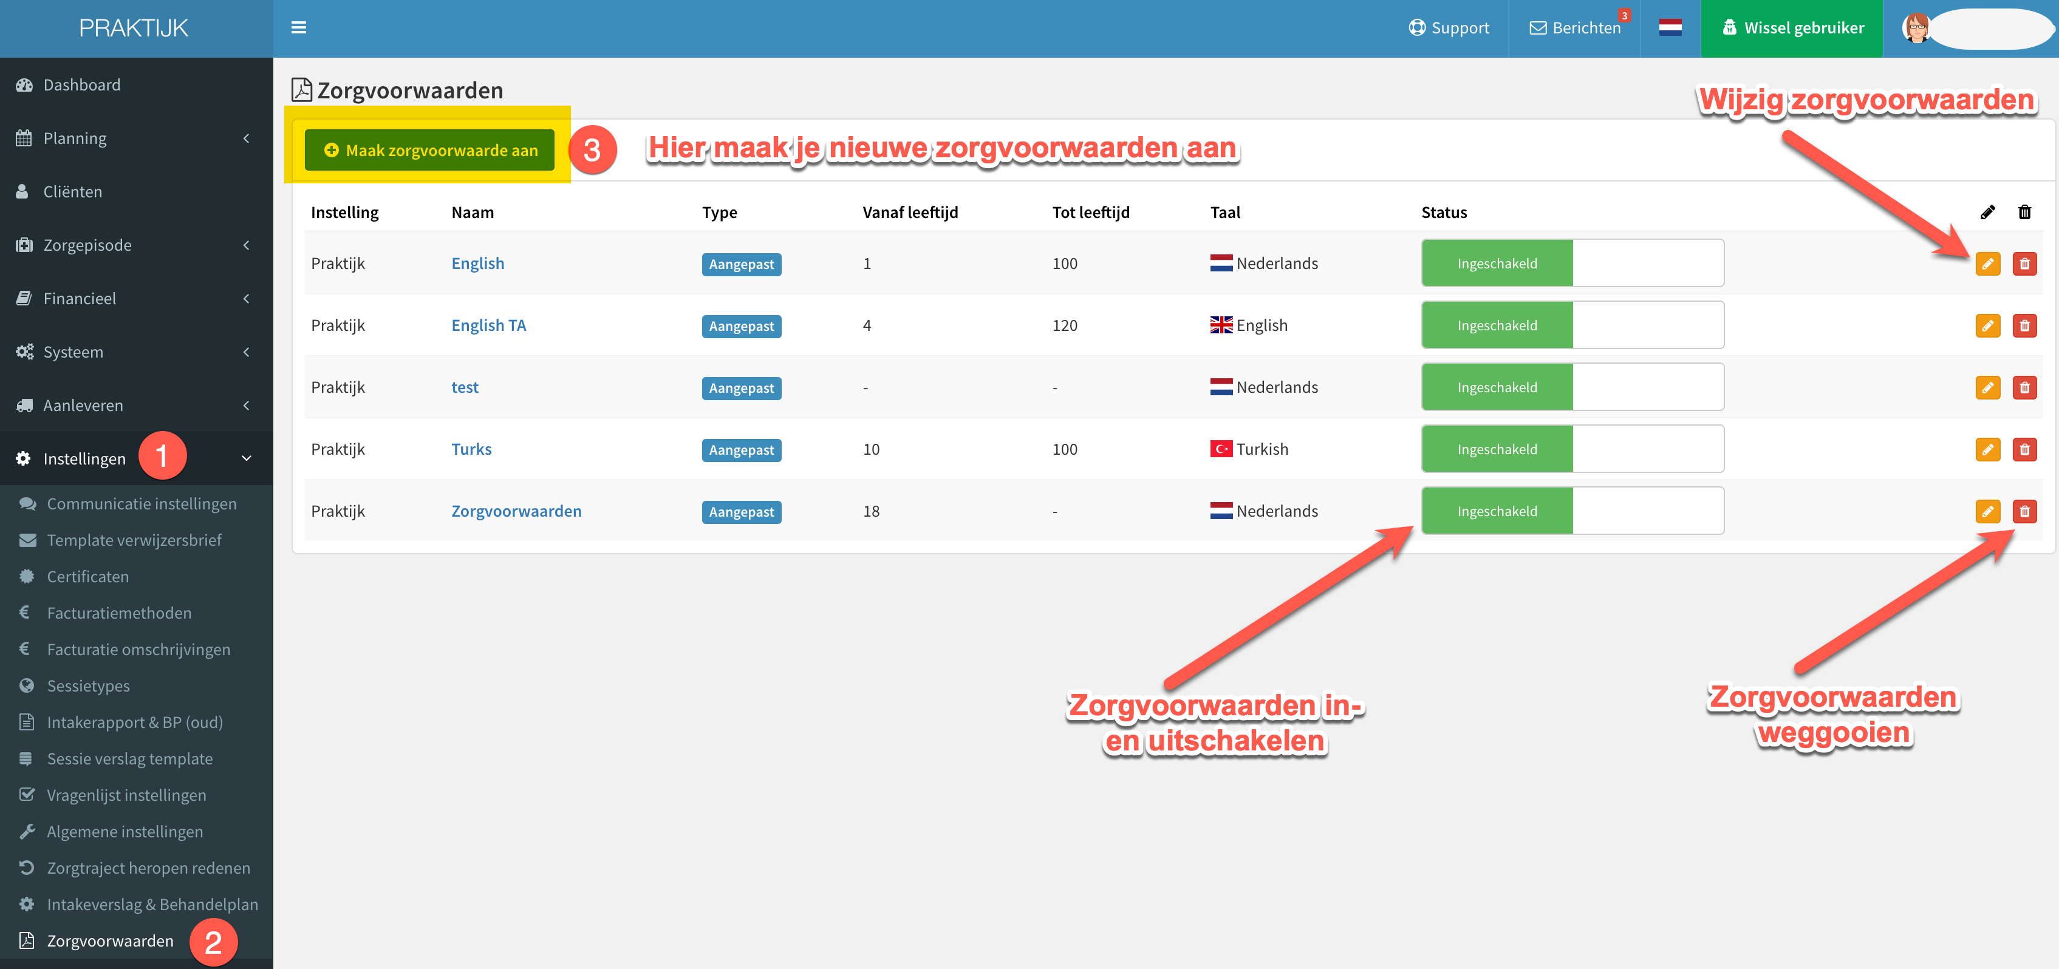The image size is (2059, 969).
Task: Click the Status column header
Action: coord(1444,212)
